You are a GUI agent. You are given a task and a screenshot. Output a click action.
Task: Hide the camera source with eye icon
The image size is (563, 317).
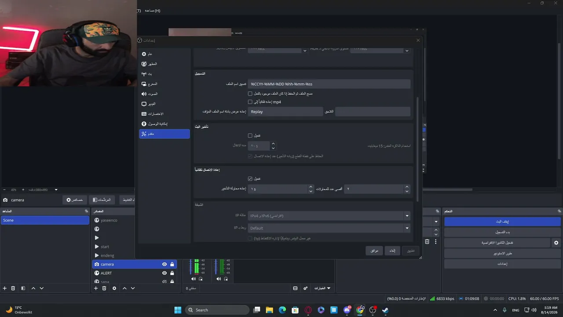point(165,264)
